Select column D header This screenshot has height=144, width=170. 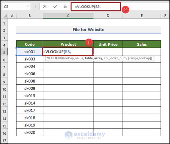click(108, 16)
